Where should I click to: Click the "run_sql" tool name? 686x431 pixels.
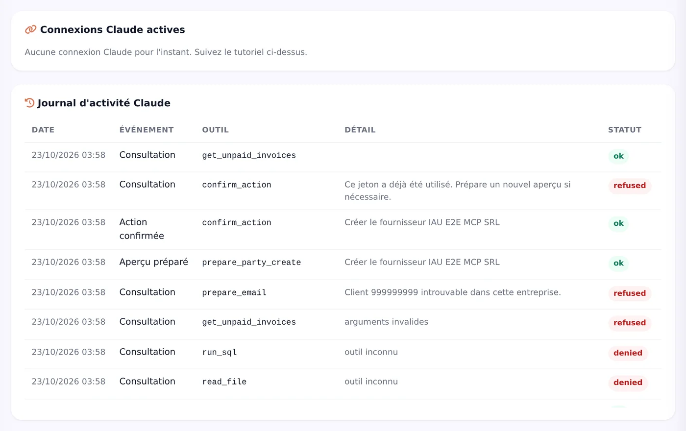220,352
